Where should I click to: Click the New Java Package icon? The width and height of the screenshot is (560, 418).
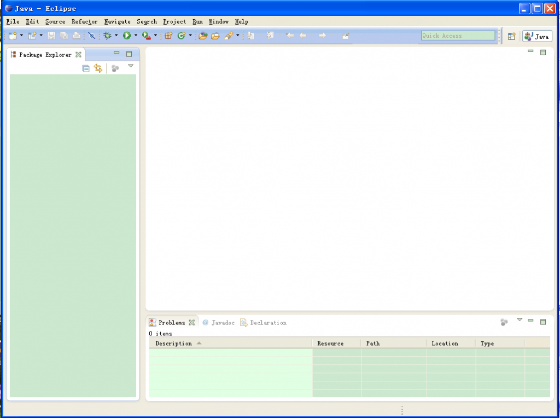[x=168, y=36]
